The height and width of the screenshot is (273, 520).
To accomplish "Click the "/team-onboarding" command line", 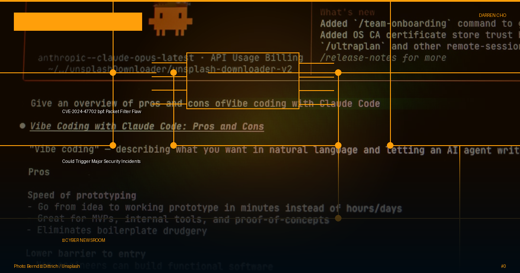I will click(420, 23).
